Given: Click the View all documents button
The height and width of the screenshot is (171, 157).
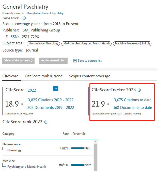Looking at the screenshot, I should (x=18, y=61).
